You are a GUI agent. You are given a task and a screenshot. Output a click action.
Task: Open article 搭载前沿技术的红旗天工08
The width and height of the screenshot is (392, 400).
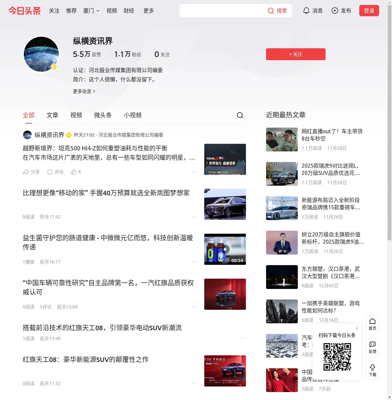point(102,328)
